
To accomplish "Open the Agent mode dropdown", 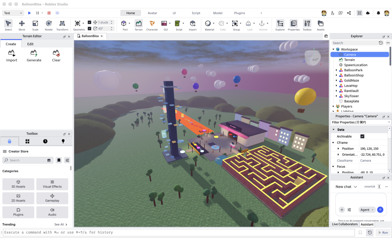I will click(367, 210).
